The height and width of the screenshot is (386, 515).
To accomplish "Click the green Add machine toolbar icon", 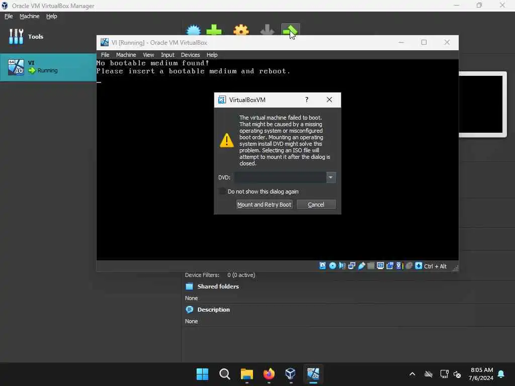I will click(214, 30).
